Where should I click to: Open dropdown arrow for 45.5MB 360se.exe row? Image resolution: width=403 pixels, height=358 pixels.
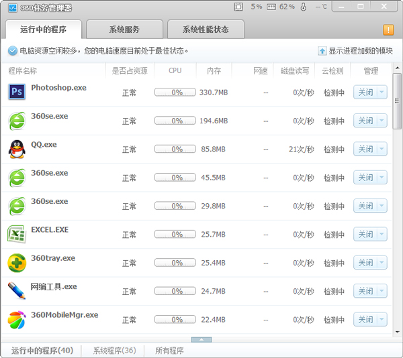coord(382,178)
